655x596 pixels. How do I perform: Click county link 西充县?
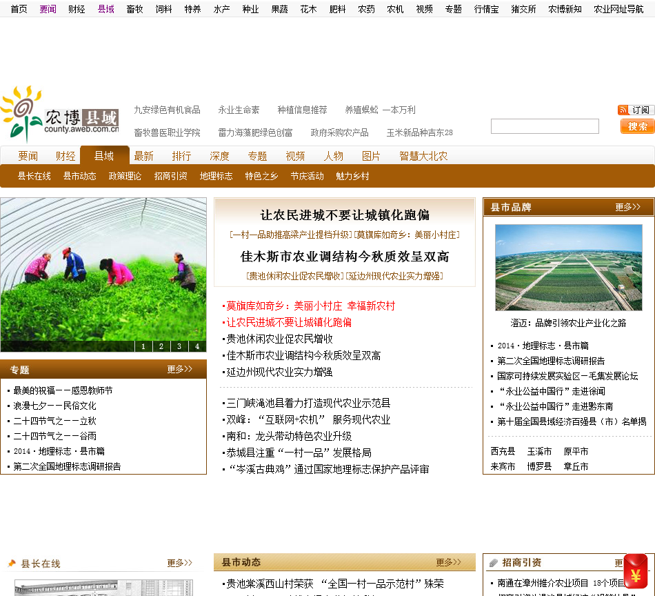point(503,451)
